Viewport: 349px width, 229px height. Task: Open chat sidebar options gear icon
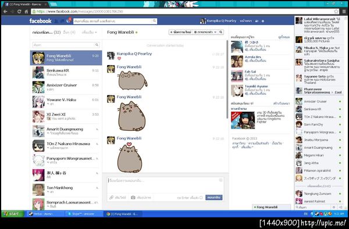tap(334, 207)
